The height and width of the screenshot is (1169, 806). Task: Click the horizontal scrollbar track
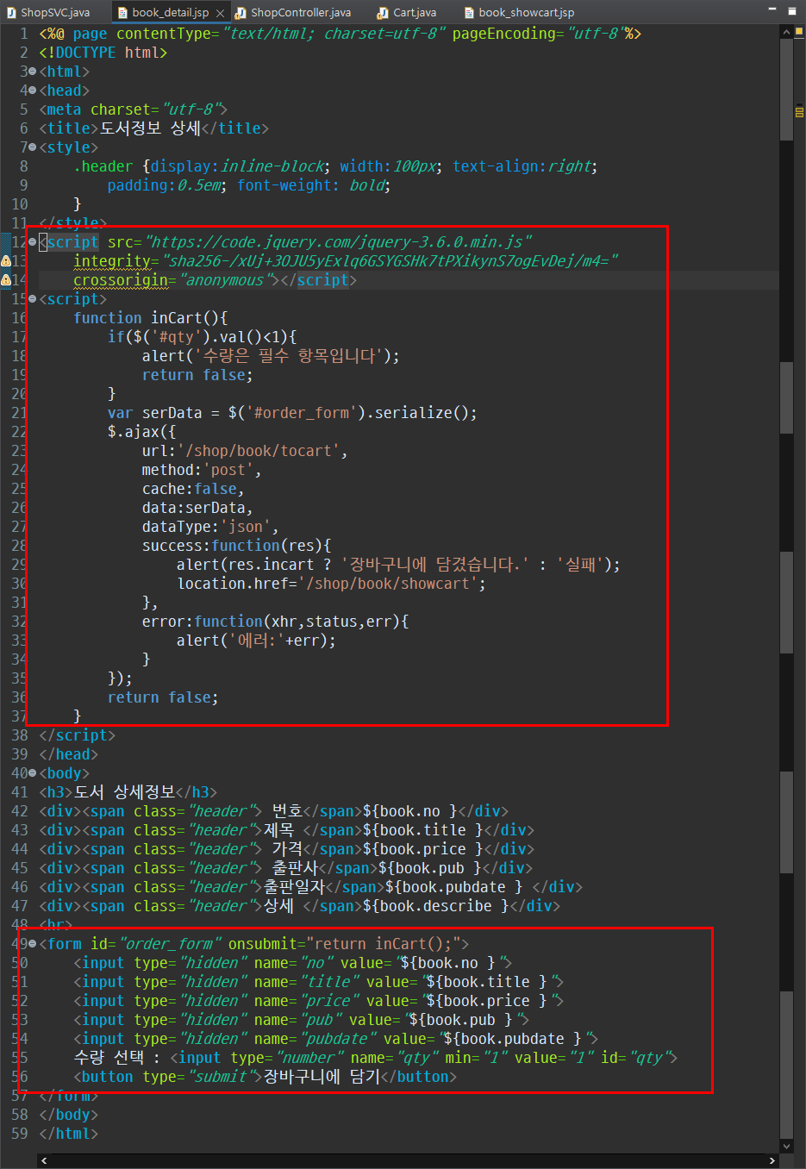click(x=408, y=1160)
